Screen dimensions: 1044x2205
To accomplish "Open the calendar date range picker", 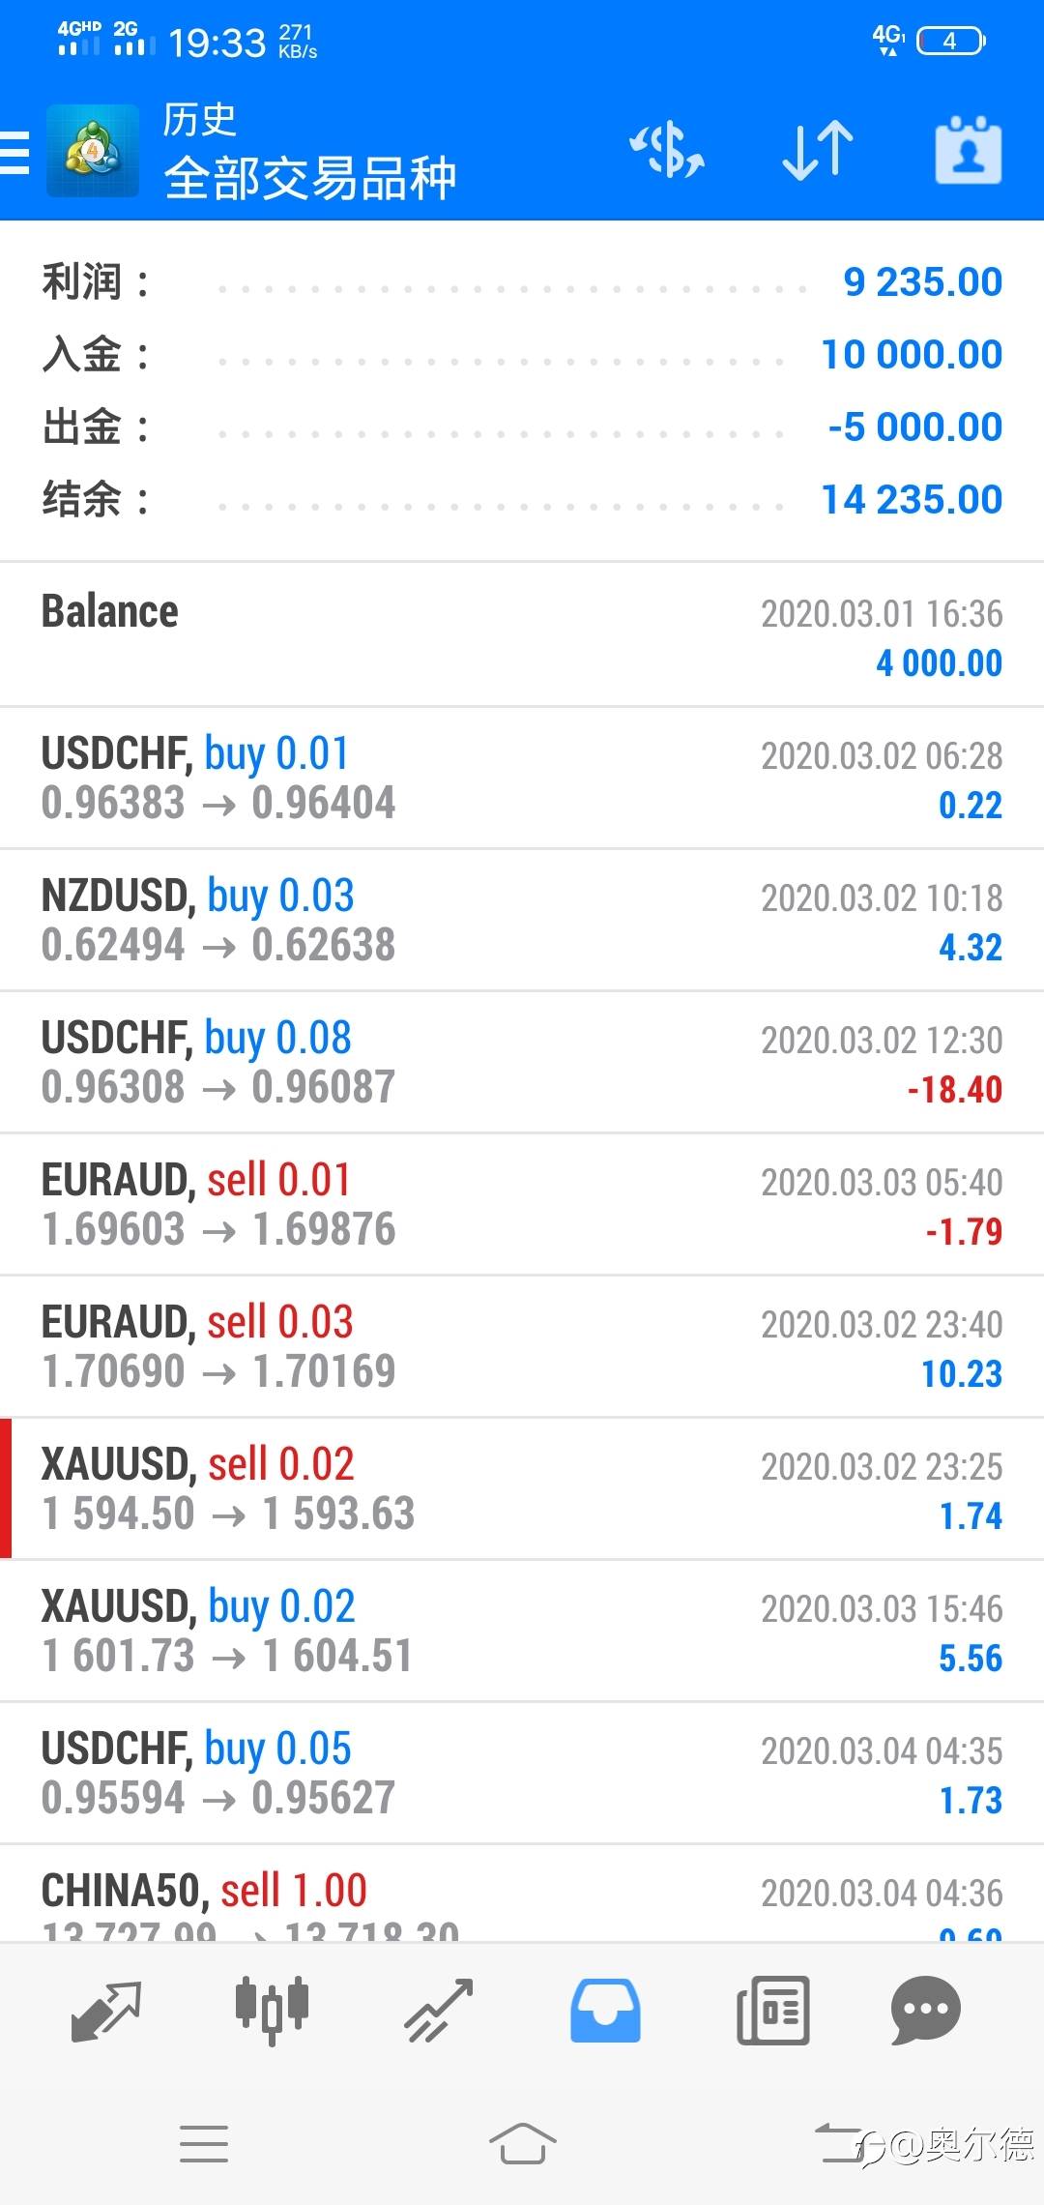I will click(968, 152).
